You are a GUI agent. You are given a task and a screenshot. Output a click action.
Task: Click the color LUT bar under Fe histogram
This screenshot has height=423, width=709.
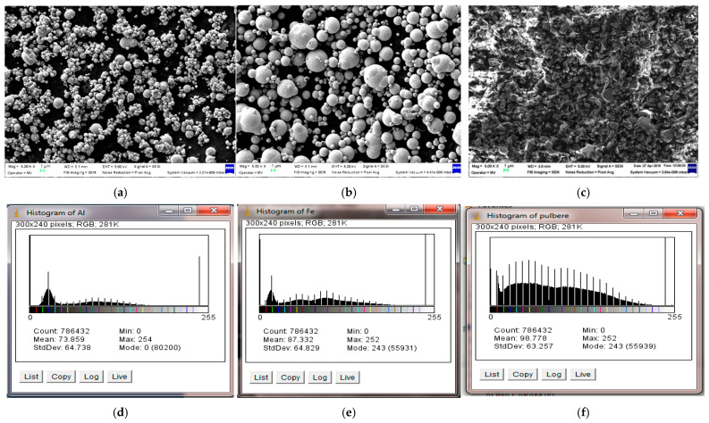tap(347, 310)
